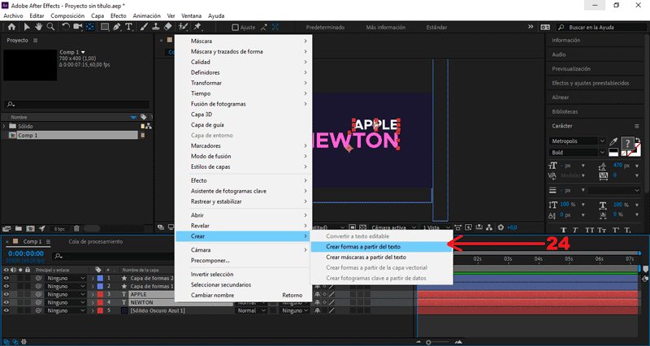
Task: Select the Predeterminado workspace
Action: [x=326, y=28]
